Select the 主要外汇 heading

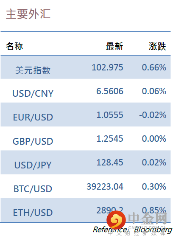(28, 14)
